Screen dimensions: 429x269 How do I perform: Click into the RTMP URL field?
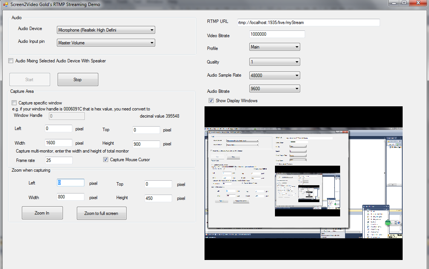pos(308,23)
